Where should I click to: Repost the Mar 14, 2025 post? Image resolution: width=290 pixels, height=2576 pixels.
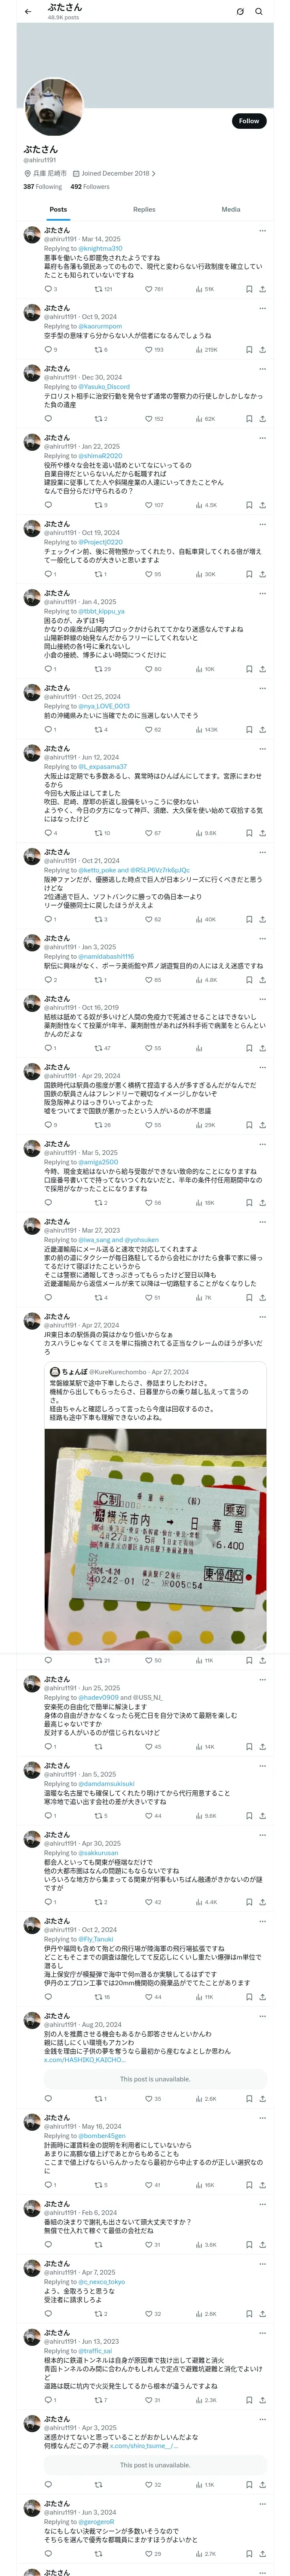[98, 289]
